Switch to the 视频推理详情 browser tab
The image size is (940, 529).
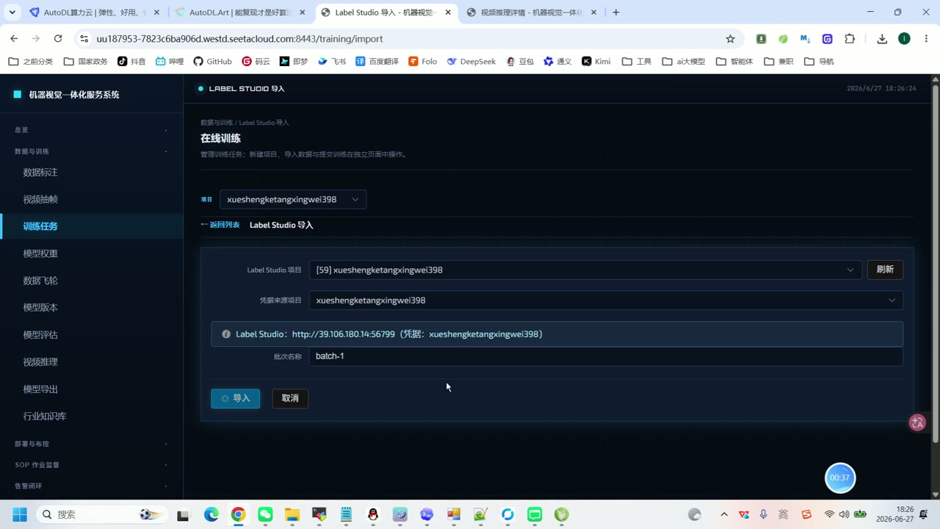pyautogui.click(x=532, y=12)
